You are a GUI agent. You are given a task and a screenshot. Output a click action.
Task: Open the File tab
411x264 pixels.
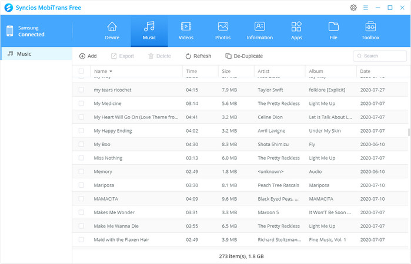click(x=333, y=31)
